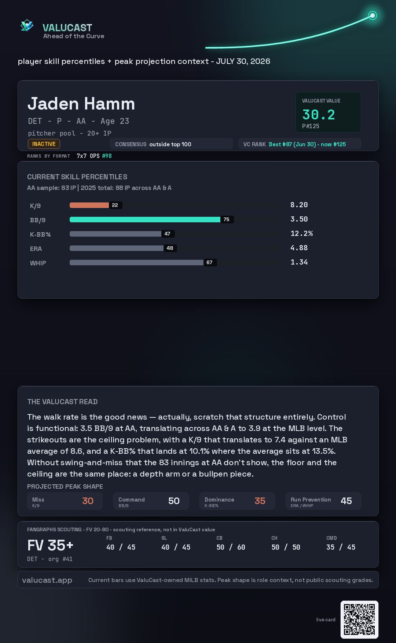Screen dimensions: 396x643
Task: Click the VC RANK best #87 pill
Action: [x=300, y=144]
